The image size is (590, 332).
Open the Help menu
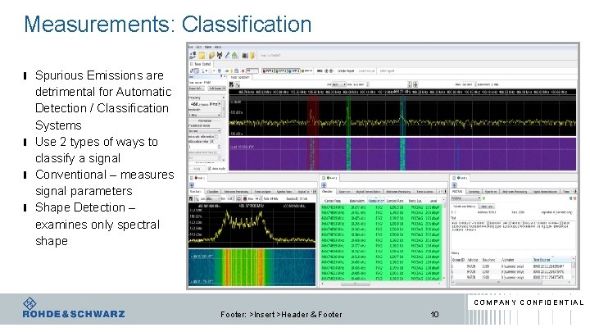(218, 47)
